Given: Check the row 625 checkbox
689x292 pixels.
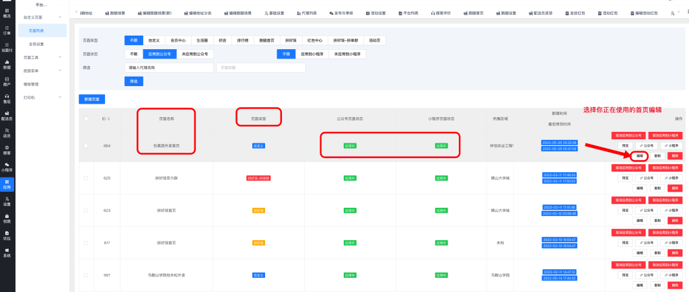Looking at the screenshot, I should point(85,178).
